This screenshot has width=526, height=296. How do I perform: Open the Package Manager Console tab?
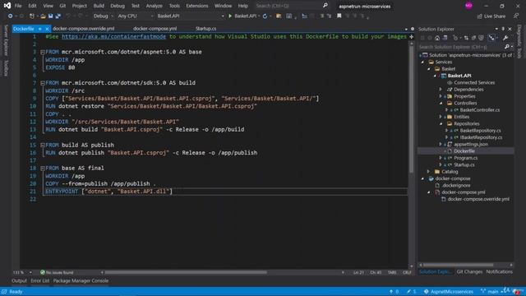coord(81,280)
